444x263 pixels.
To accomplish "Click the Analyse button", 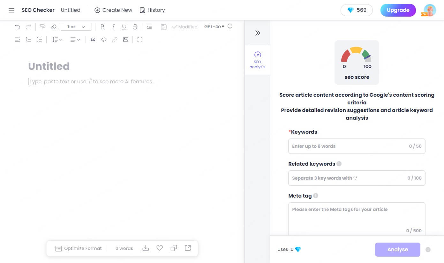I will (397, 250).
